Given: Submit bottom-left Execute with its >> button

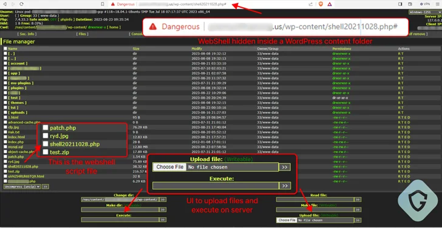Looking at the screenshot, I should (163, 220).
